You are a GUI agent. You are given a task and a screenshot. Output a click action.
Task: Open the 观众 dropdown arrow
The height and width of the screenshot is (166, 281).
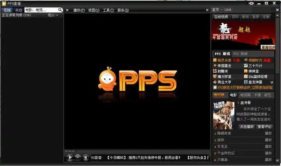click(57, 15)
